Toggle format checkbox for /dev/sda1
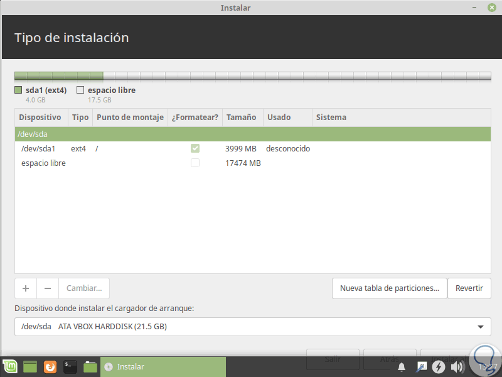Screen dimensions: 502x377 point(195,148)
